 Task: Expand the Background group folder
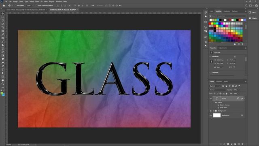pos(213,111)
